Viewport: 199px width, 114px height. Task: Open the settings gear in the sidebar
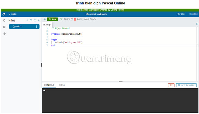coord(4,27)
